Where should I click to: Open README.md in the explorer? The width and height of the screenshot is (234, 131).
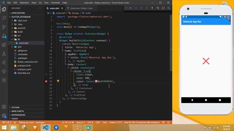26,73
